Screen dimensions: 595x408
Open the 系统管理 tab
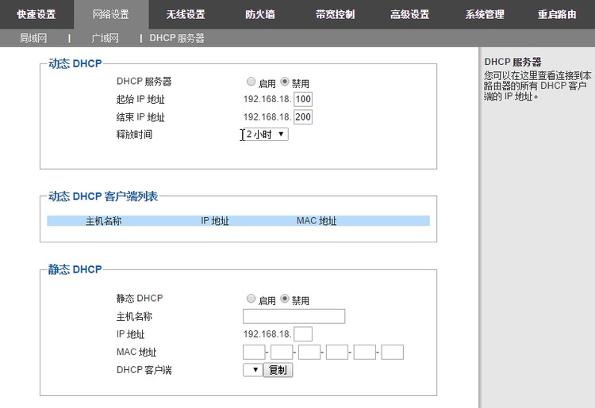click(x=485, y=14)
